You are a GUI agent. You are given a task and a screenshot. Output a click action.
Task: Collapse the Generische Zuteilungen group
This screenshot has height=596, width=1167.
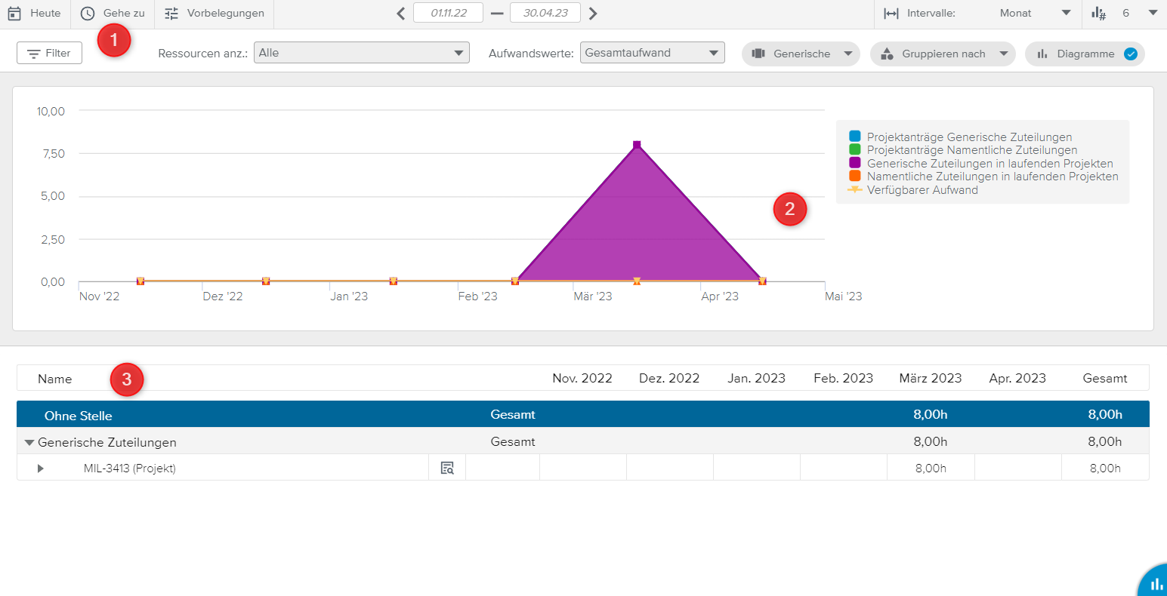click(29, 443)
